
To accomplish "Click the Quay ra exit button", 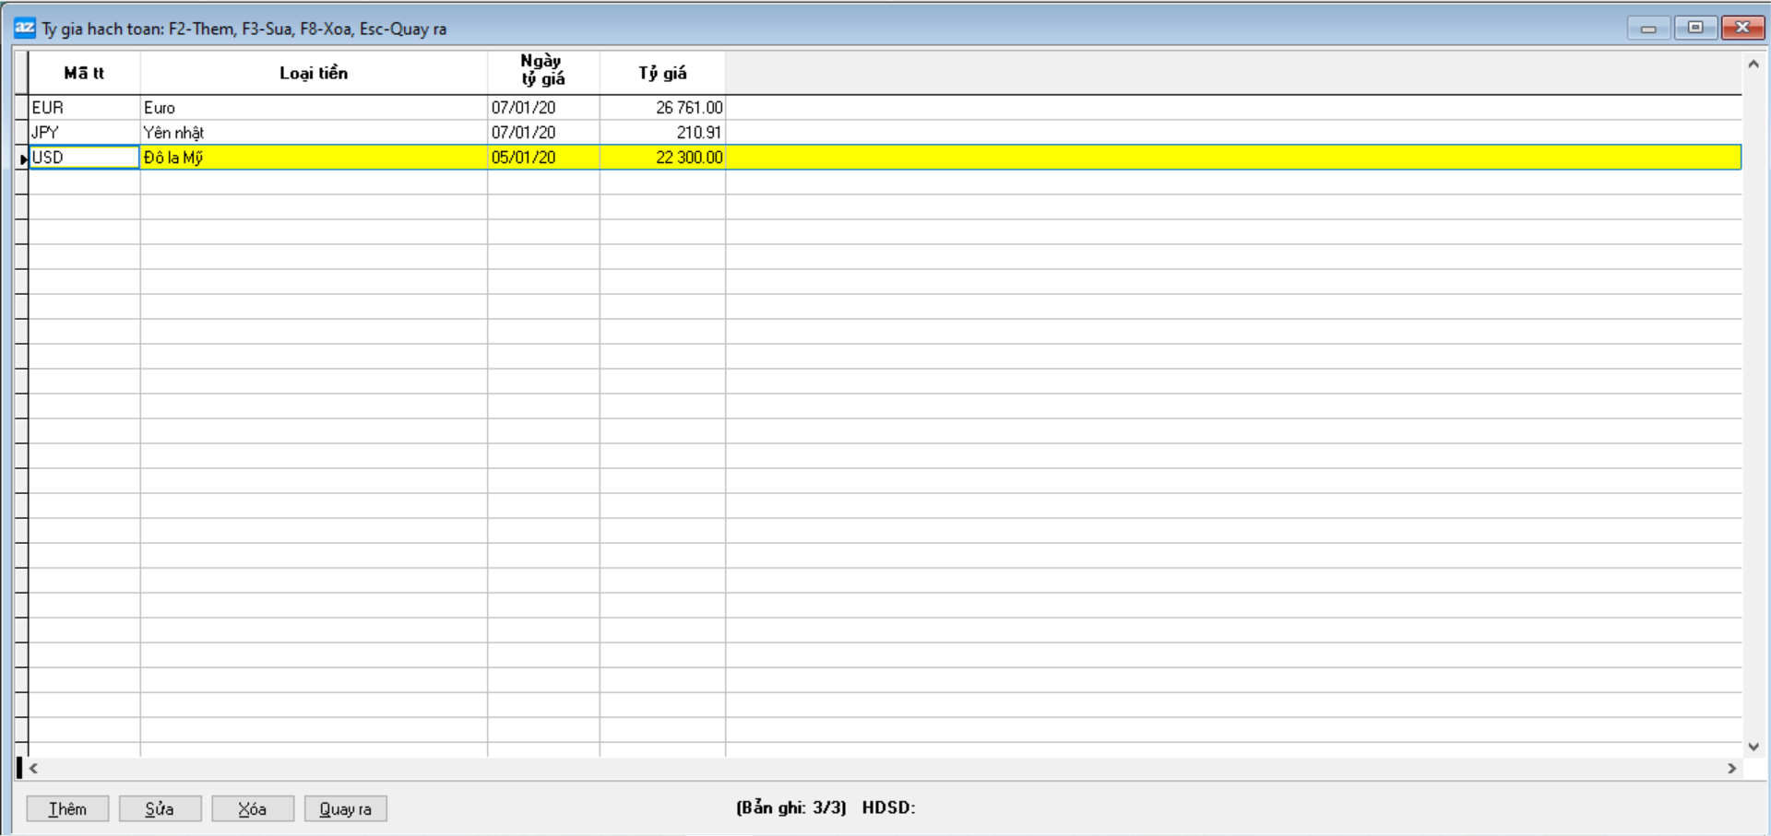I will (x=345, y=808).
